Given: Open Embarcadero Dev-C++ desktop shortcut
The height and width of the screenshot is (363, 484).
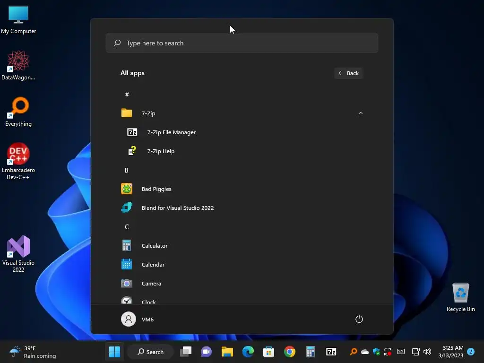Looking at the screenshot, I should 18,161.
